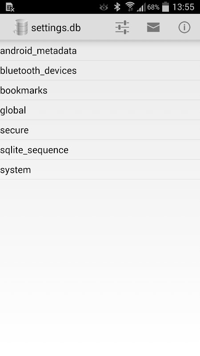Tap the Bluetooth status bar icon

click(117, 7)
